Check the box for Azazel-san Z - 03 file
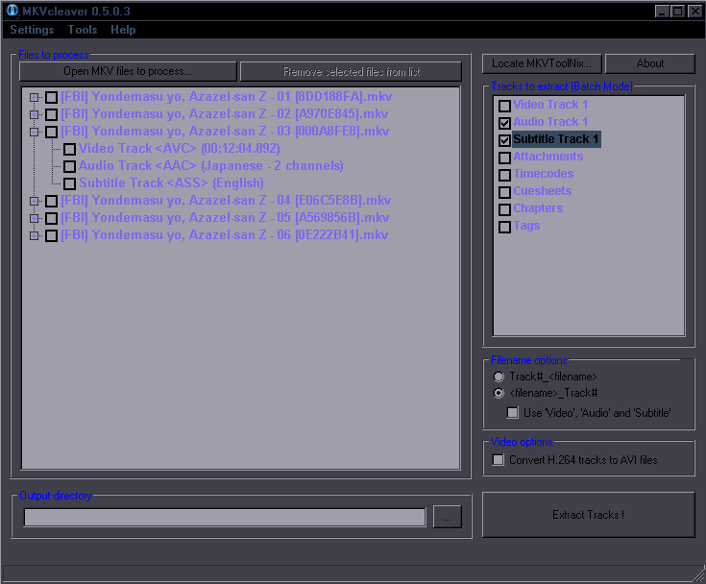 (51, 132)
